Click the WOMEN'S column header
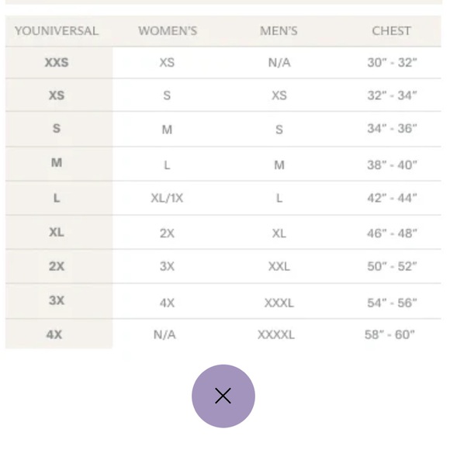Screen dimensions: 450x450 pos(168,31)
